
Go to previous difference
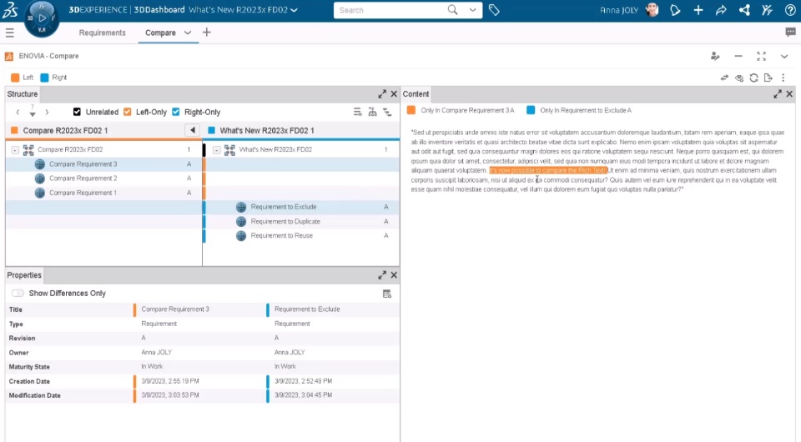[18, 112]
